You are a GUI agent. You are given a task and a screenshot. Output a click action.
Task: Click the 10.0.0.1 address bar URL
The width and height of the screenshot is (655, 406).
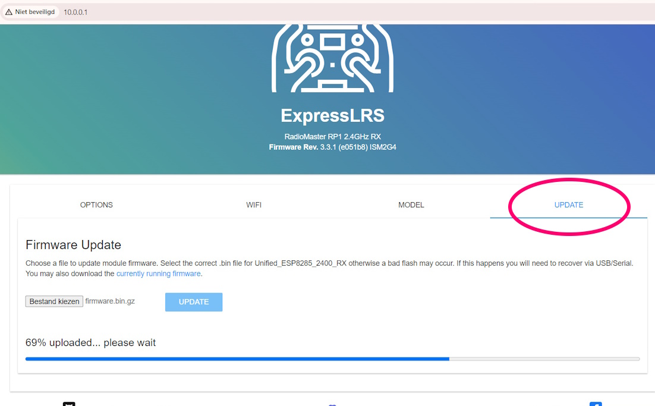[75, 12]
